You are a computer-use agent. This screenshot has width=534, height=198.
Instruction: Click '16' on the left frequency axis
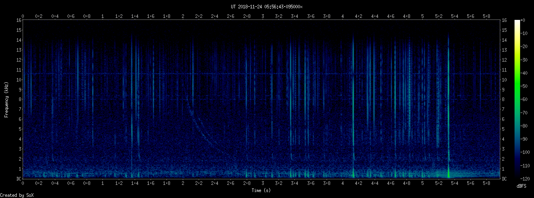tap(18, 20)
